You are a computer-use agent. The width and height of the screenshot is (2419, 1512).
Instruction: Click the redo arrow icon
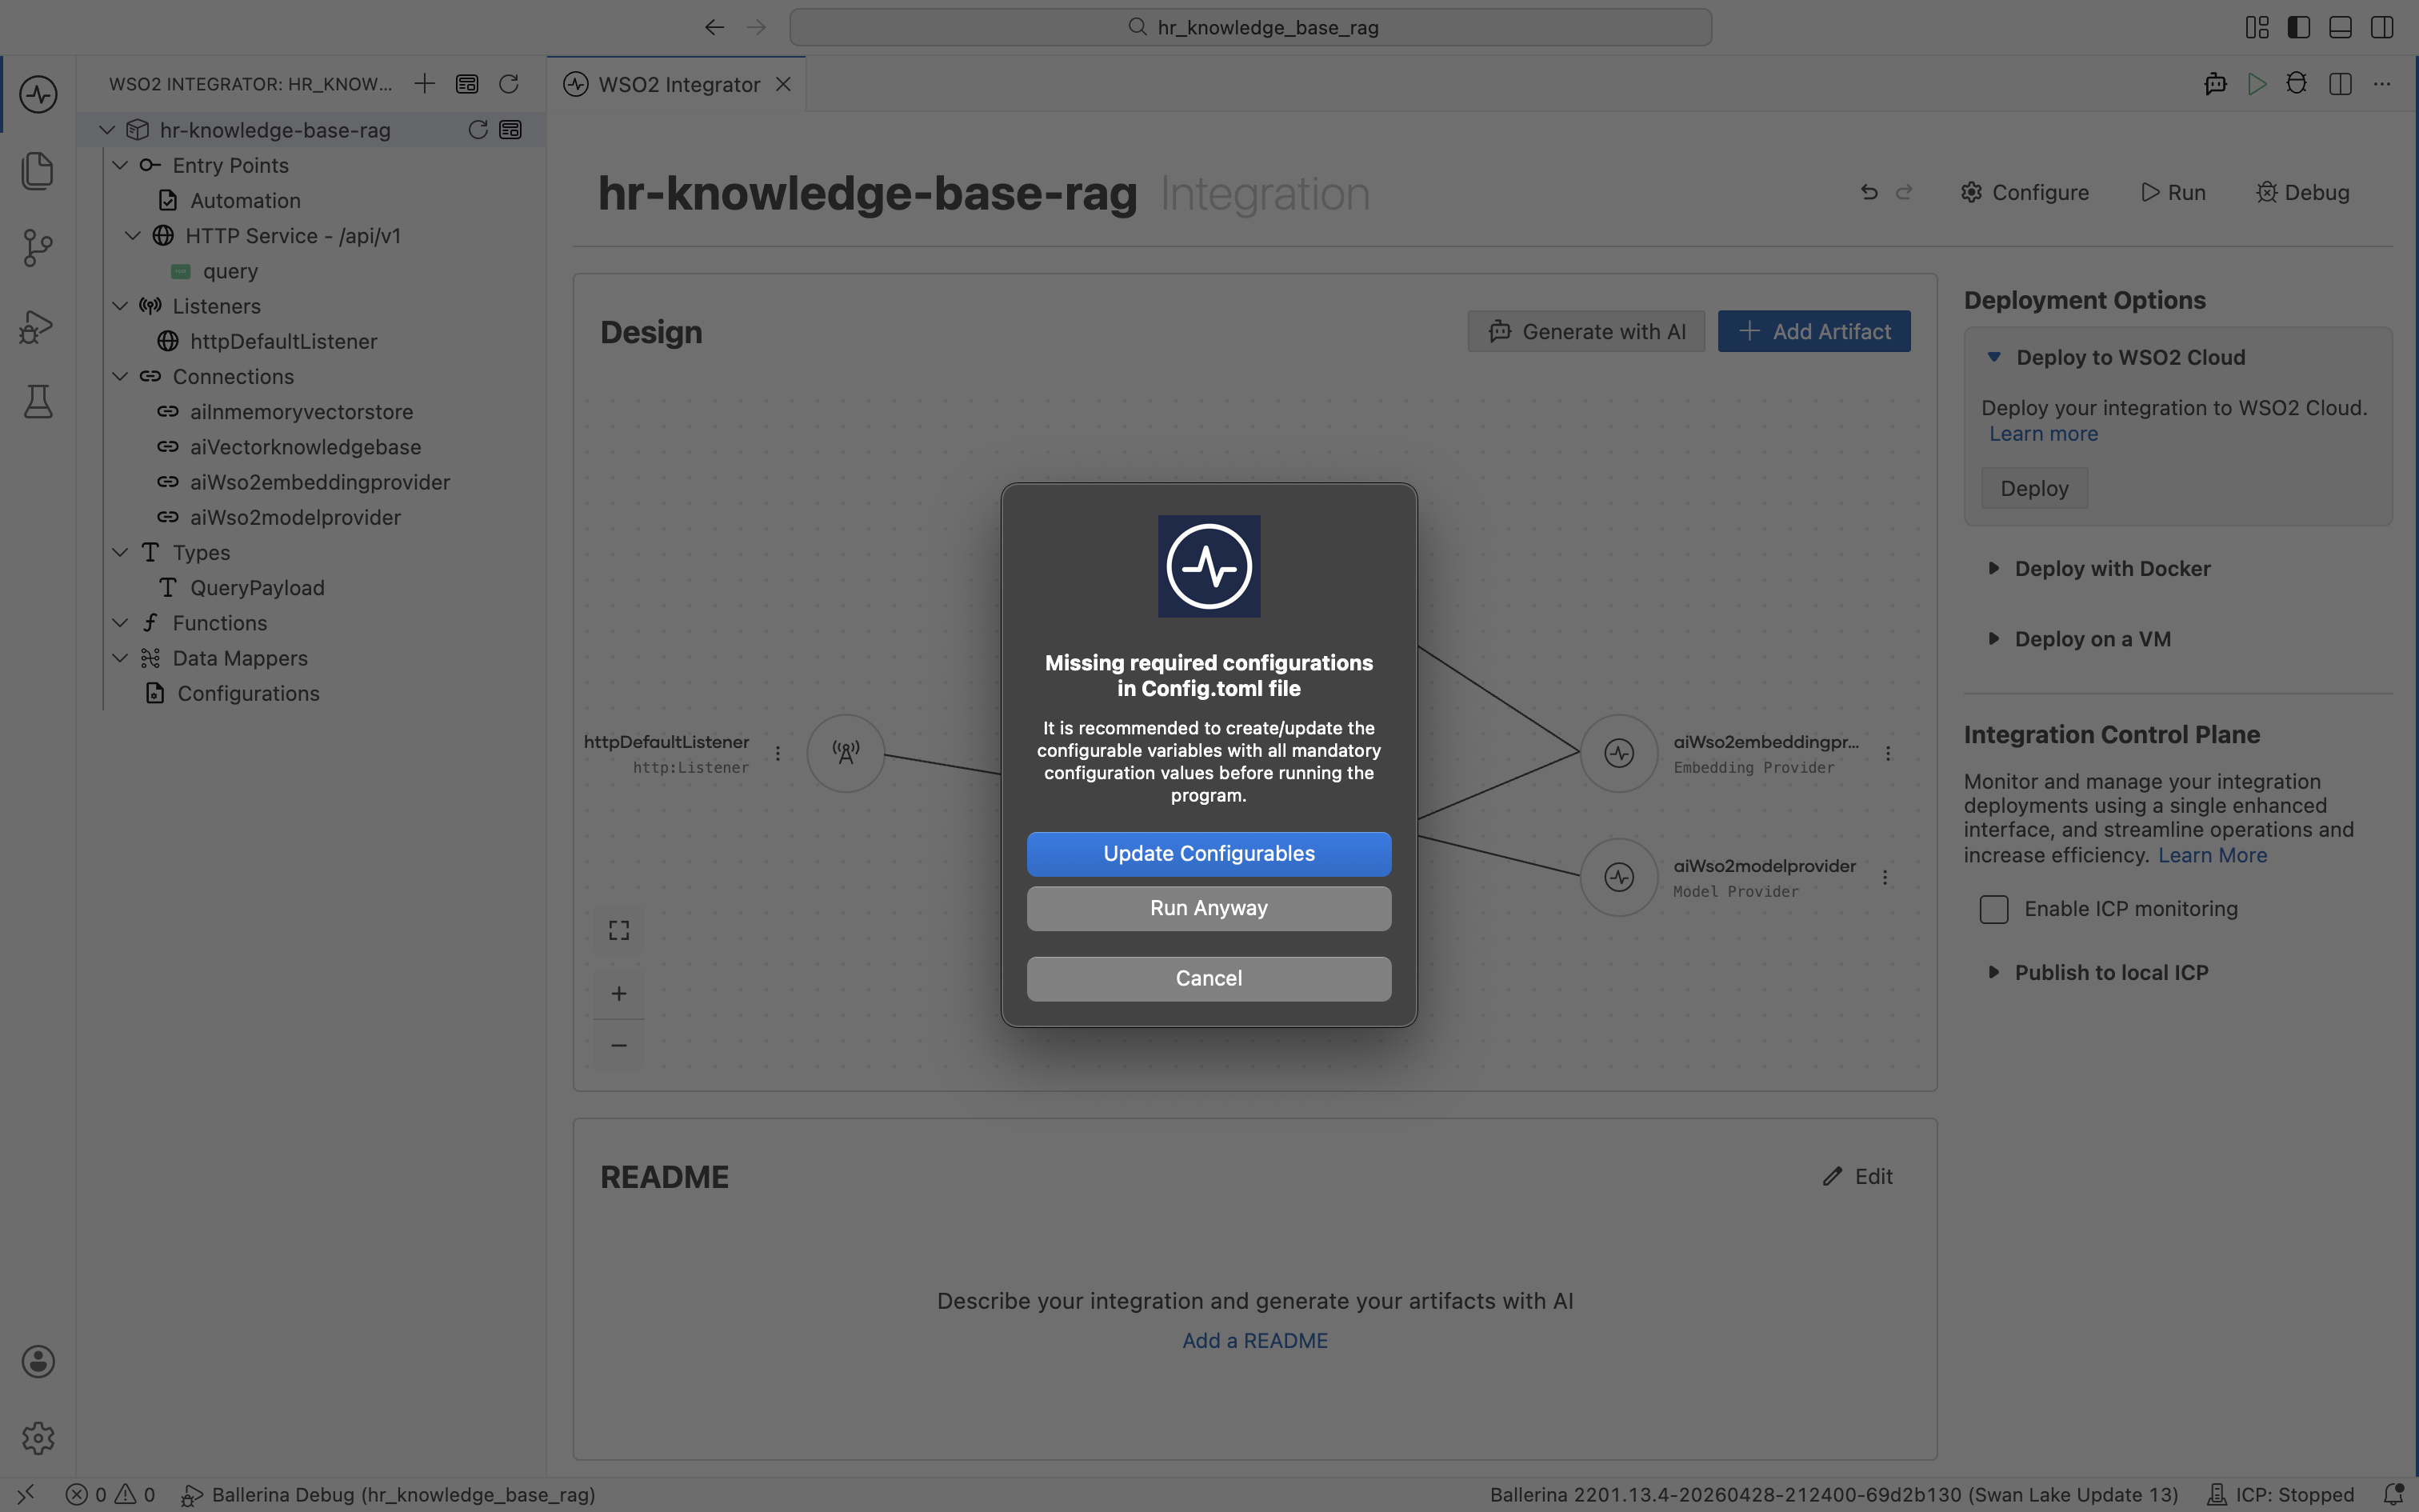tap(1904, 192)
